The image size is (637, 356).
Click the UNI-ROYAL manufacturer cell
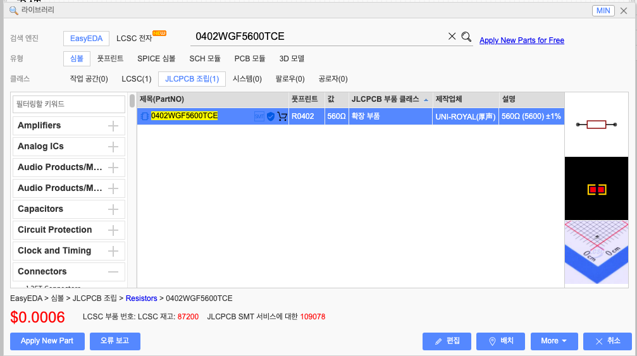click(466, 116)
